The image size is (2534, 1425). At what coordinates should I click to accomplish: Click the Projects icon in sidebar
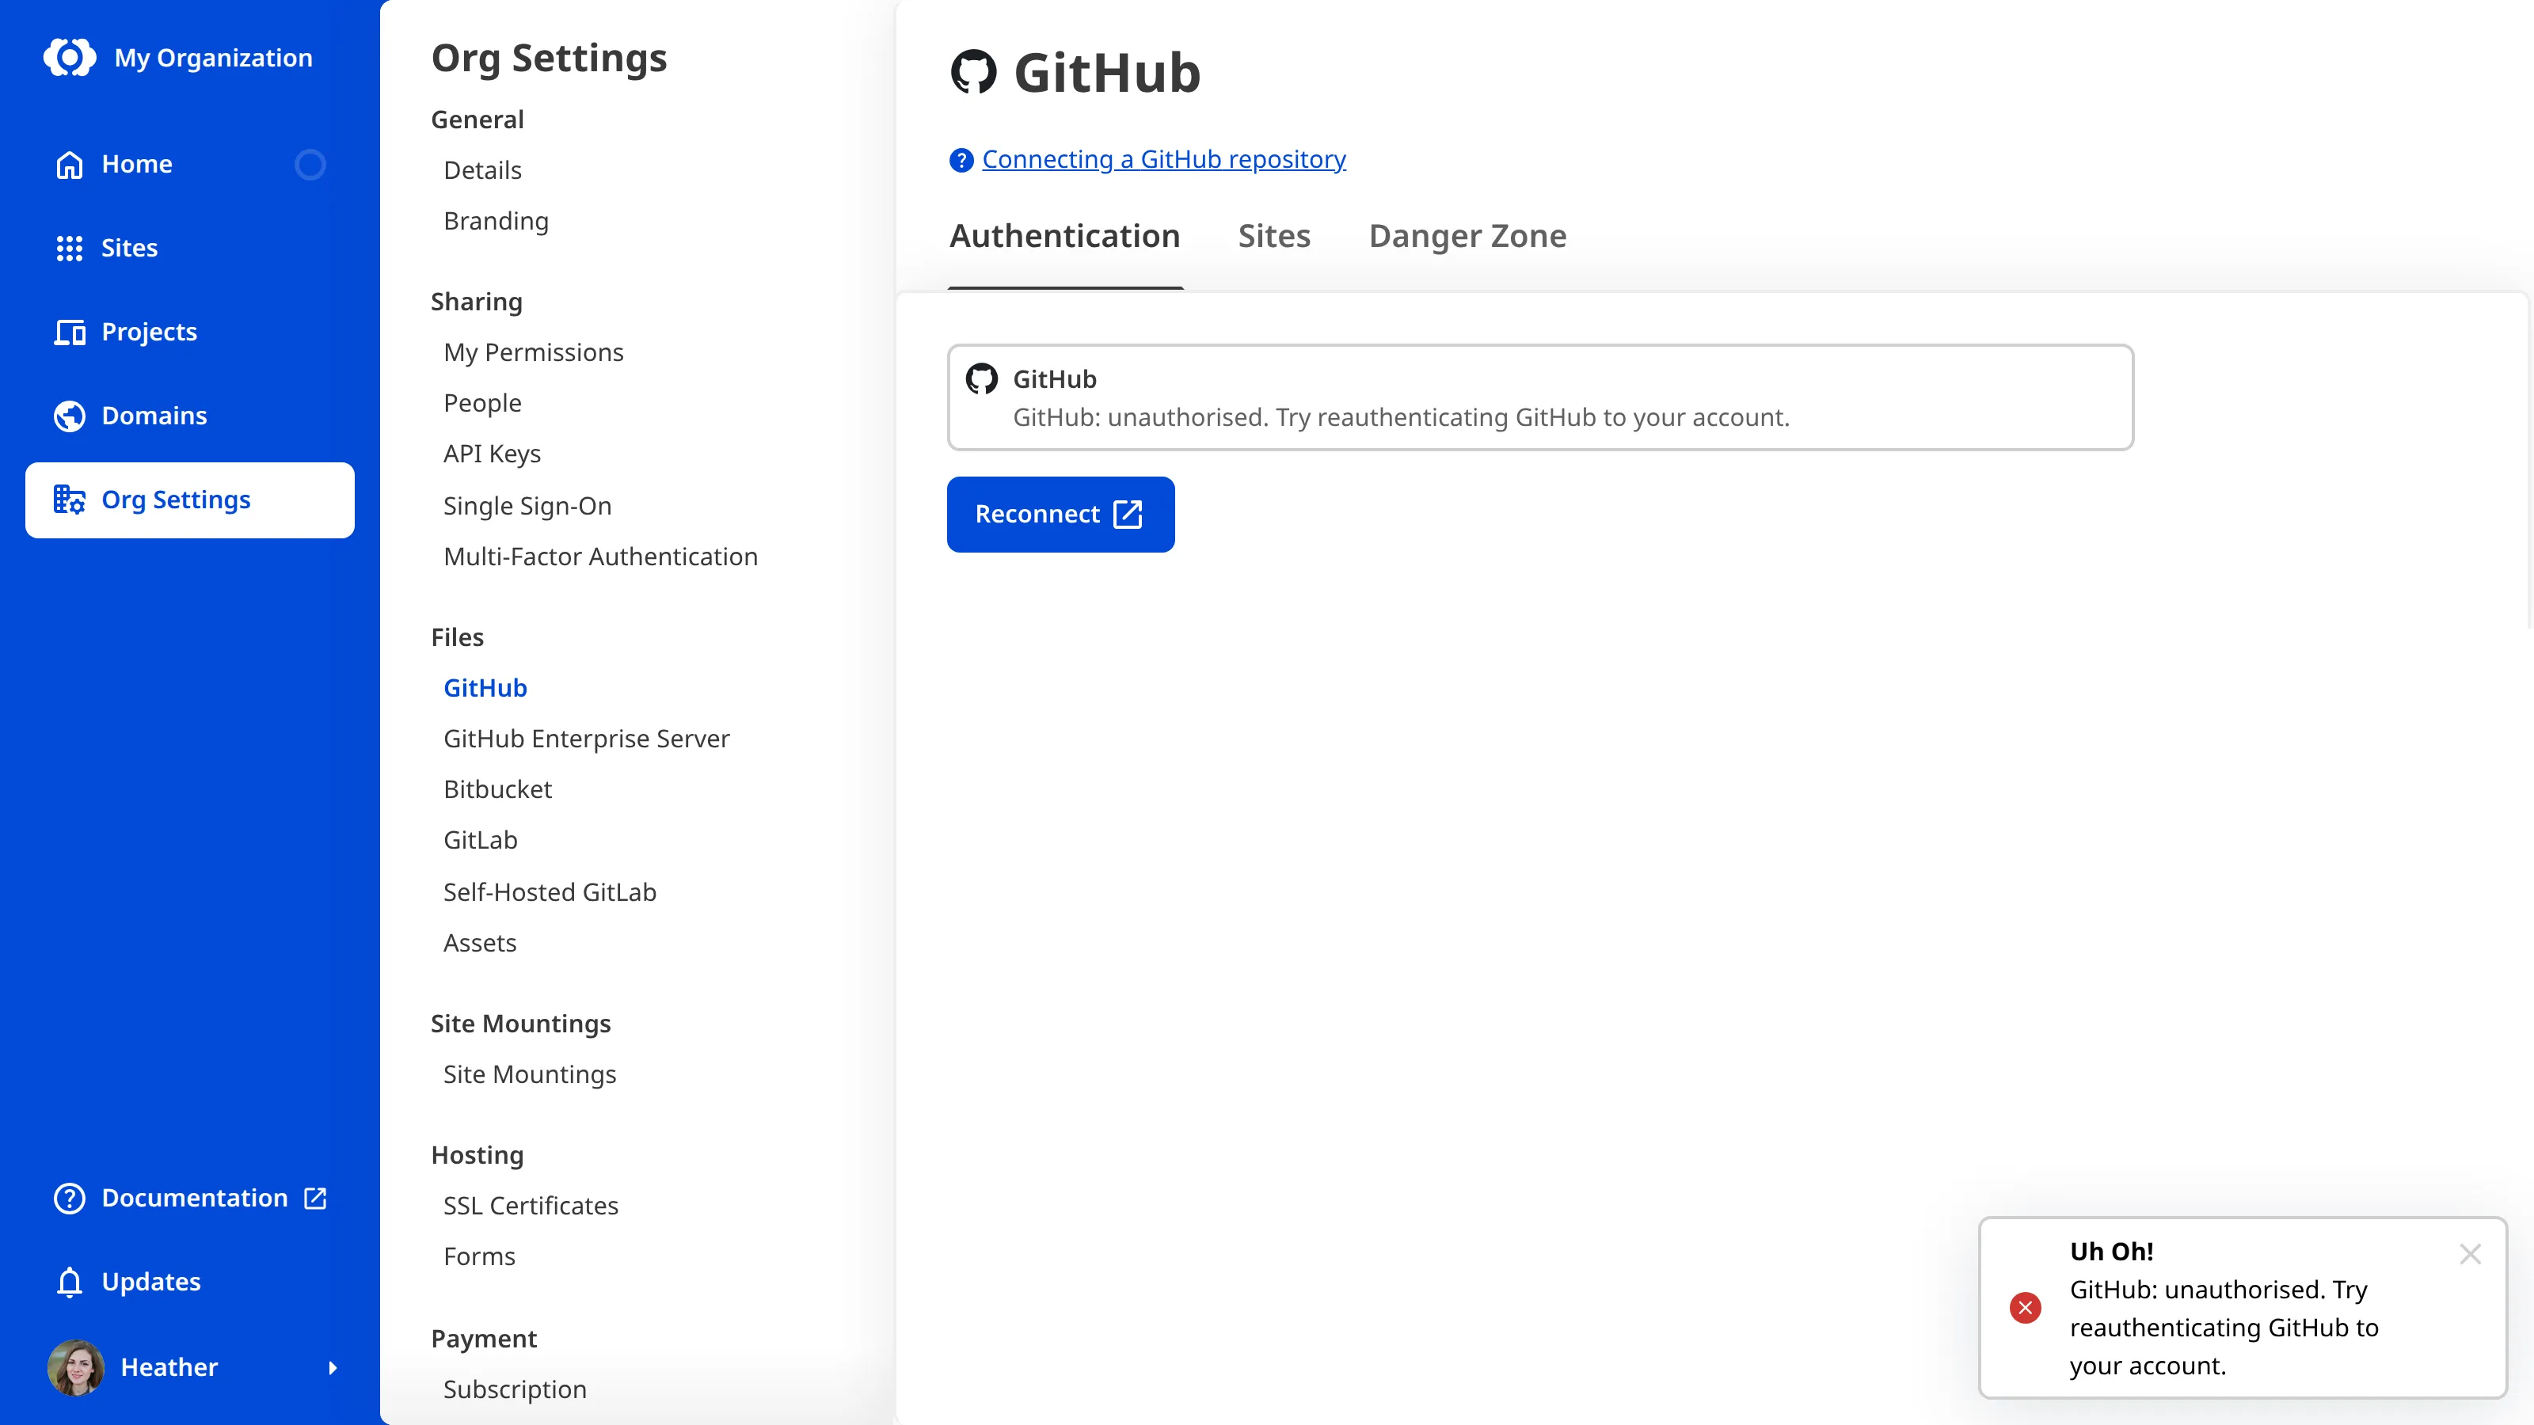[x=69, y=332]
